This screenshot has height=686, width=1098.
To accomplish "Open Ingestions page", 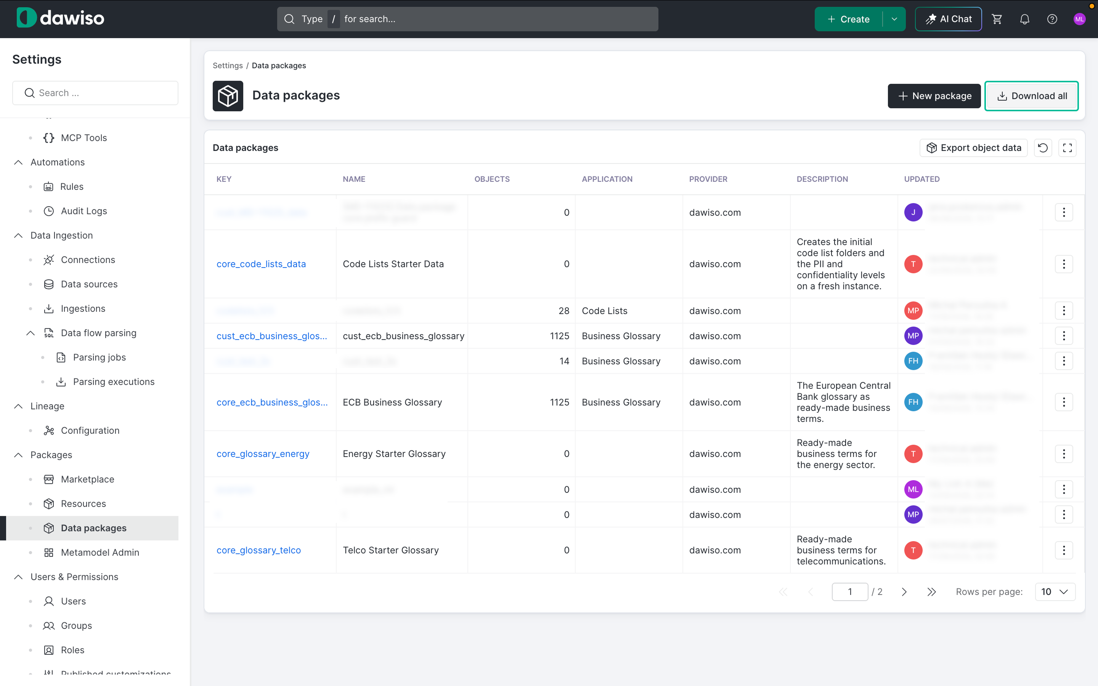I will (x=83, y=309).
